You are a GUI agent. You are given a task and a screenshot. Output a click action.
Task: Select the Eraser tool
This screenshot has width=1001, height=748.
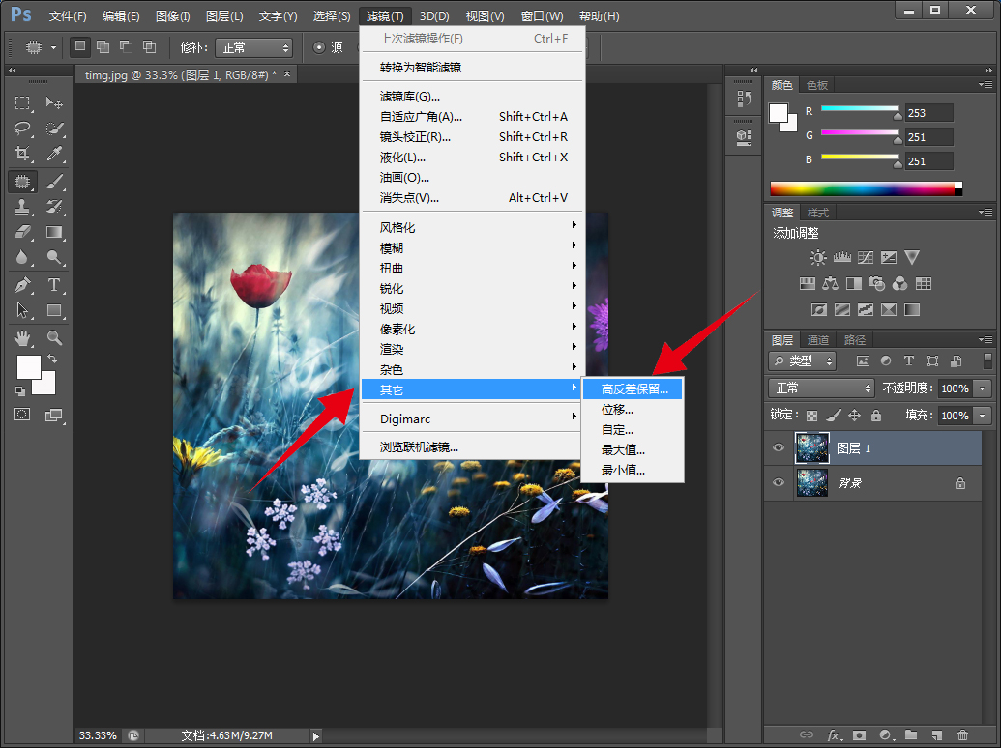point(22,232)
